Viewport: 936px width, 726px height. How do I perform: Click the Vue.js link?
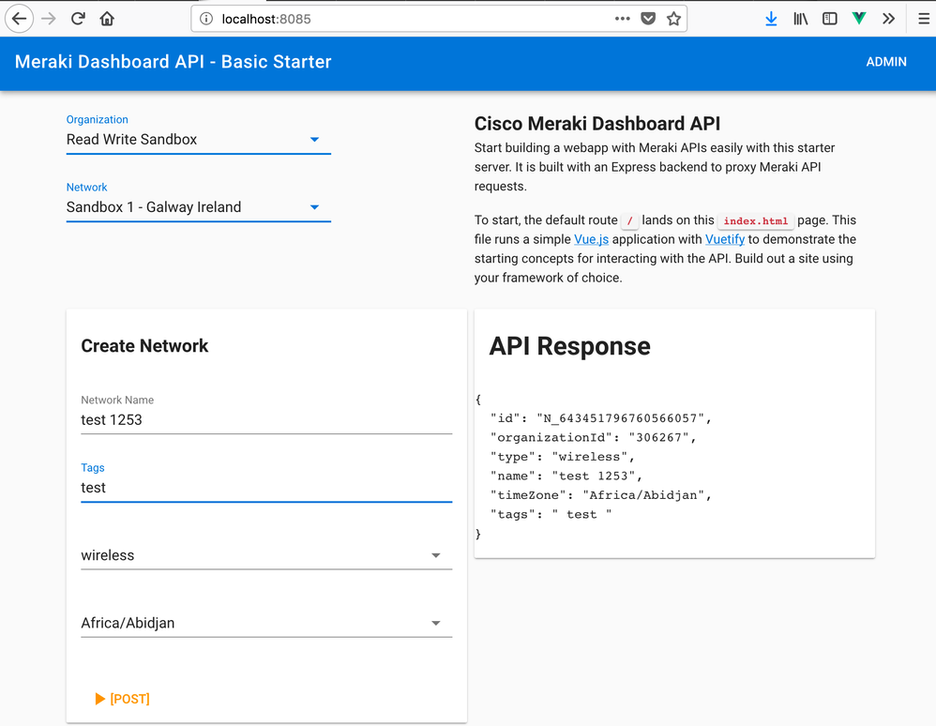[591, 239]
